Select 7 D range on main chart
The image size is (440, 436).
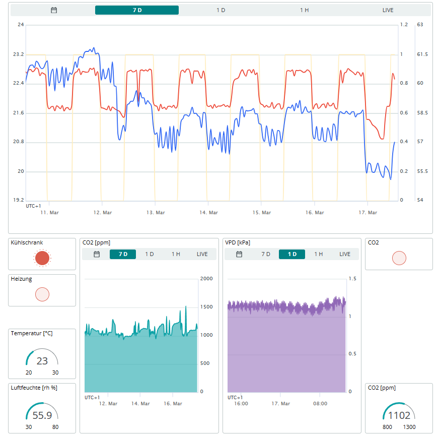(x=137, y=10)
